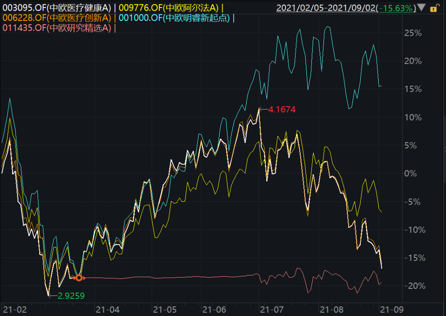The image size is (446, 316).
Task: Click the orange circular start marker on chart
Action: point(79,278)
